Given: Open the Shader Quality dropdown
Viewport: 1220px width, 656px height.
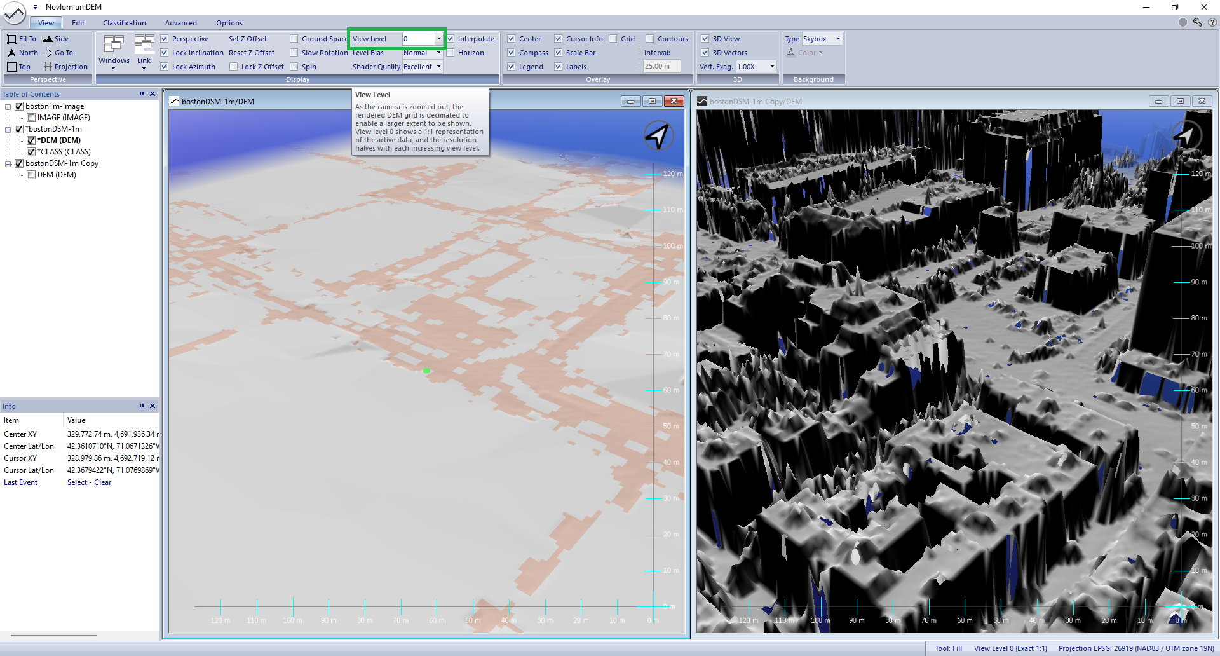Looking at the screenshot, I should [x=438, y=67].
